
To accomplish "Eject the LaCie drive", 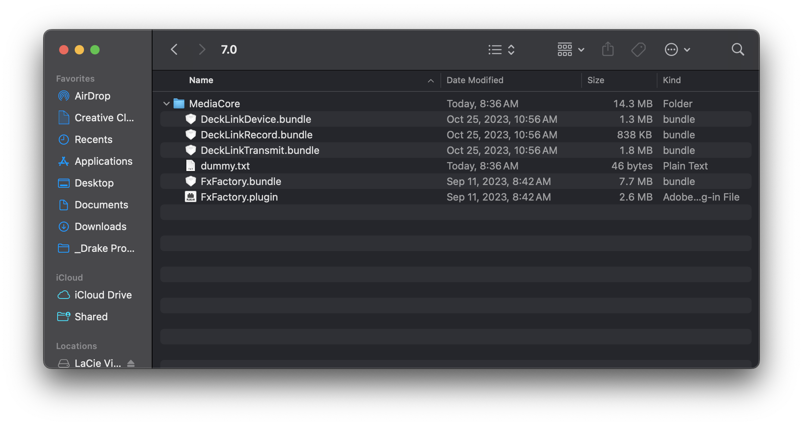I will coord(131,363).
